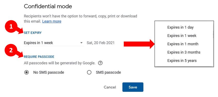
Task: Open the Expires in 1 week dropdown
Action: pos(54,43)
